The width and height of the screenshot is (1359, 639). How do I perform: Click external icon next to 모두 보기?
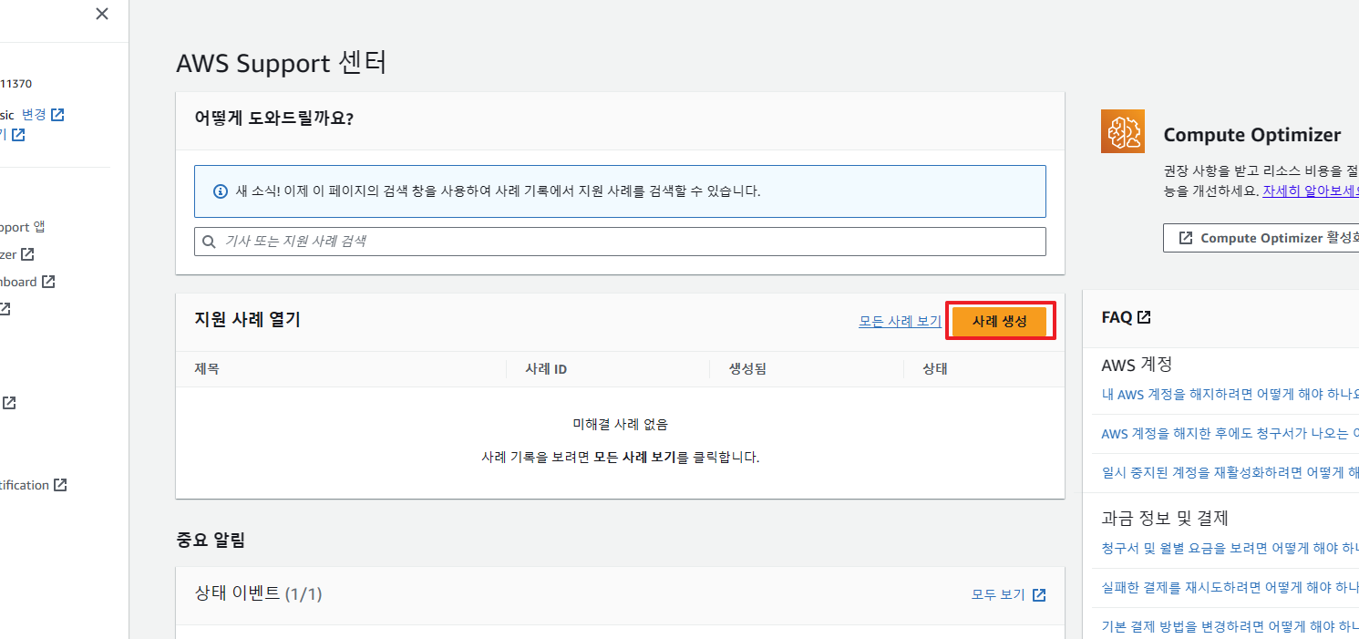[x=1039, y=594]
